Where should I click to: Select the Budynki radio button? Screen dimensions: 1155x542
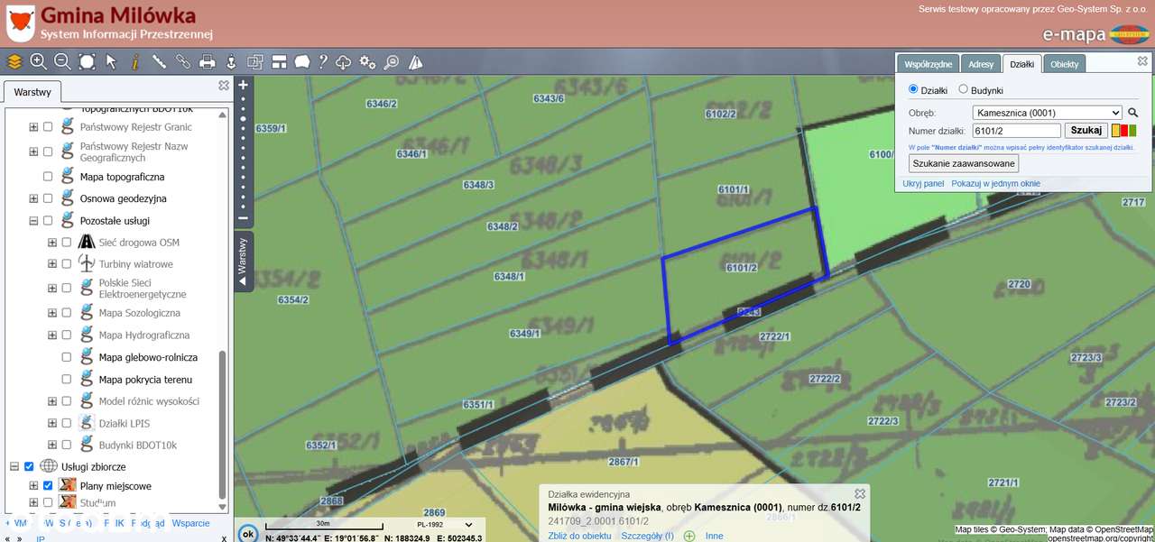(x=963, y=89)
